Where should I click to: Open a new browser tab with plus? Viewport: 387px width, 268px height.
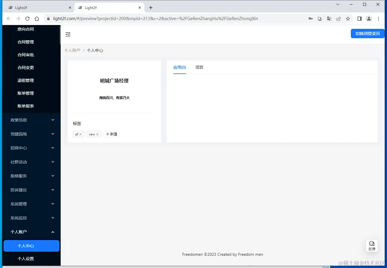coord(151,8)
